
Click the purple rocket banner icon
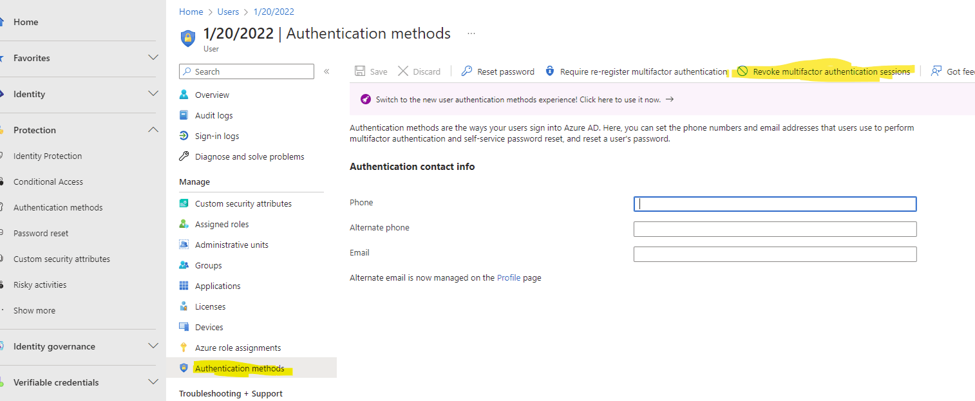(366, 100)
